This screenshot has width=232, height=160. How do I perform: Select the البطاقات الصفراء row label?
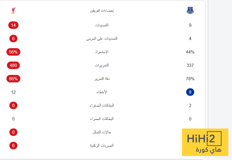click(x=101, y=105)
